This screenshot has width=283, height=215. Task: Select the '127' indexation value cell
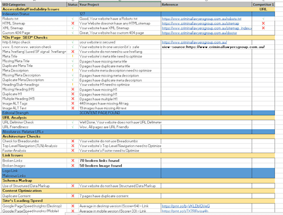click(120, 14)
